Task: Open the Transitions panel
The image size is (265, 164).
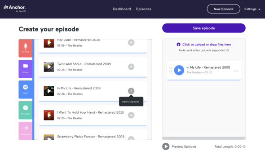Action: (25, 131)
